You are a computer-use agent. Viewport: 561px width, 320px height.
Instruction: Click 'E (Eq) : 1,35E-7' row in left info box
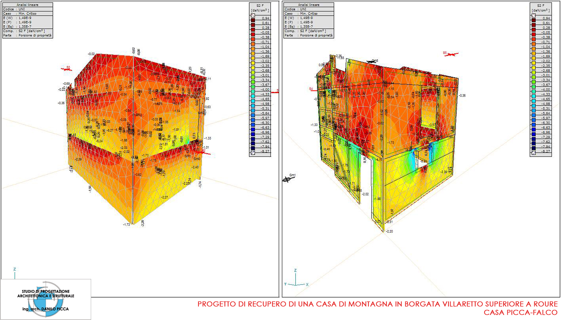[x=28, y=26]
